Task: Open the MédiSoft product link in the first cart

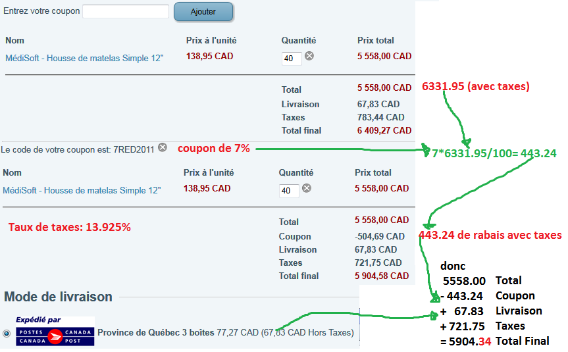Action: 84,58
